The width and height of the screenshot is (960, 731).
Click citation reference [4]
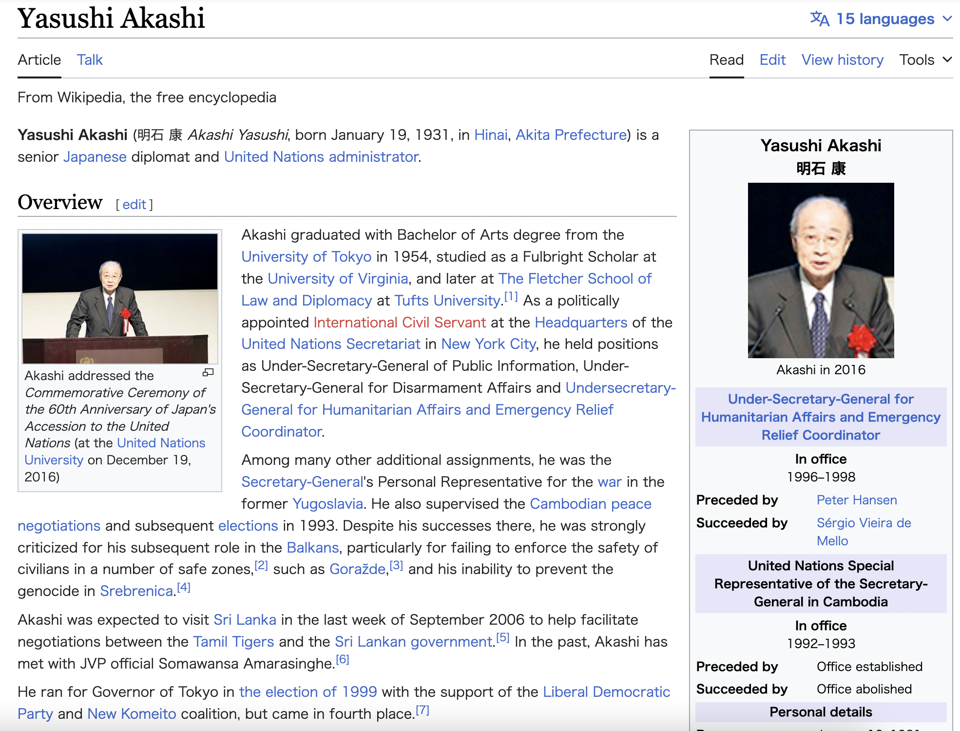pyautogui.click(x=184, y=587)
